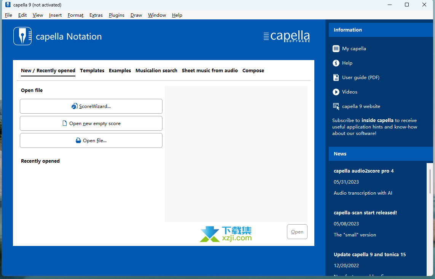Click the Audio transcription with AI text
435x279 pixels.
(x=363, y=193)
